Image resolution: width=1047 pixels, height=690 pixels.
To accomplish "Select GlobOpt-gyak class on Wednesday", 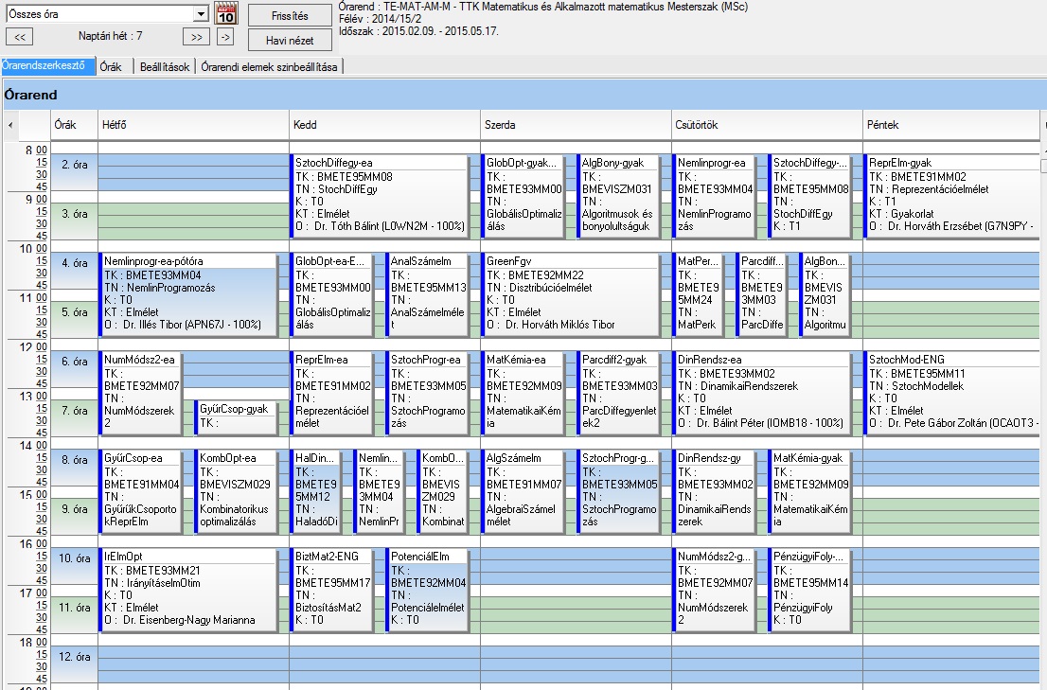I will 524,197.
